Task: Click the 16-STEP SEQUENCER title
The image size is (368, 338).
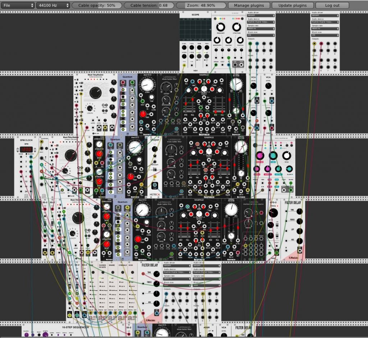Action: [75, 327]
